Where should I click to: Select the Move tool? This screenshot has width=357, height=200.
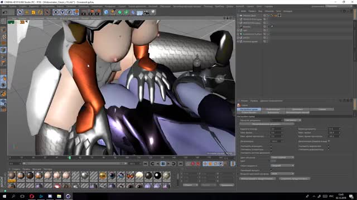27,12
